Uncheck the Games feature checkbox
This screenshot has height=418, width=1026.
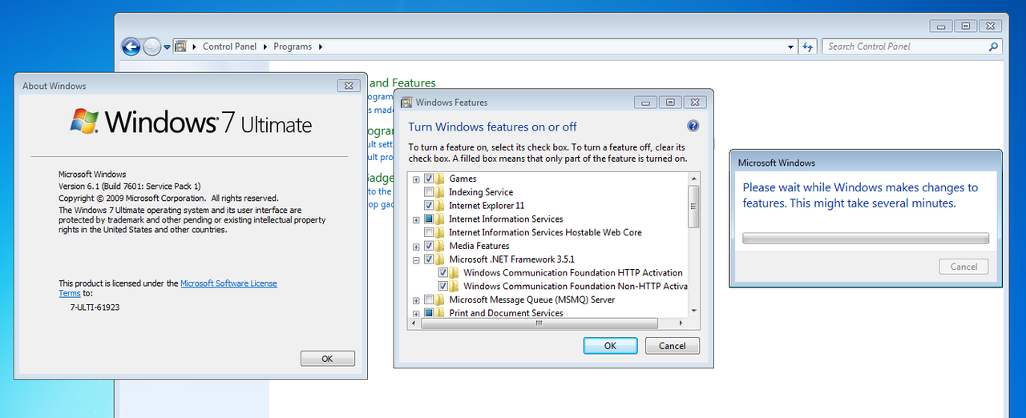429,179
